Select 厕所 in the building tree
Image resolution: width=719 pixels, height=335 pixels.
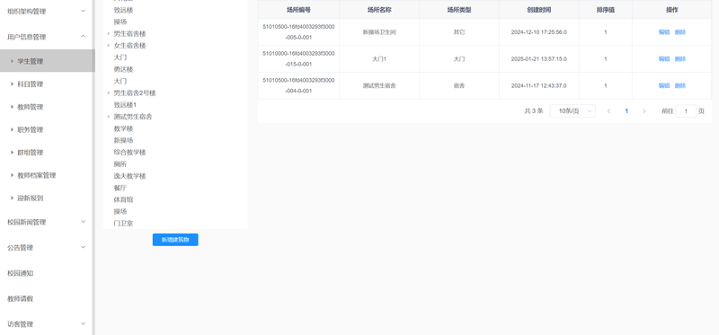pyautogui.click(x=120, y=164)
